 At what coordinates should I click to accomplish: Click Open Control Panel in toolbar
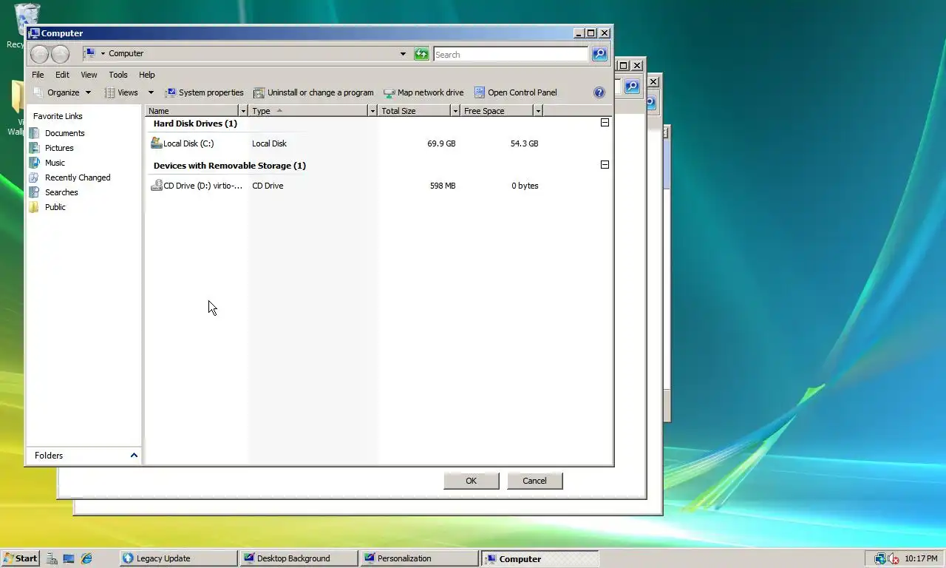tap(516, 92)
